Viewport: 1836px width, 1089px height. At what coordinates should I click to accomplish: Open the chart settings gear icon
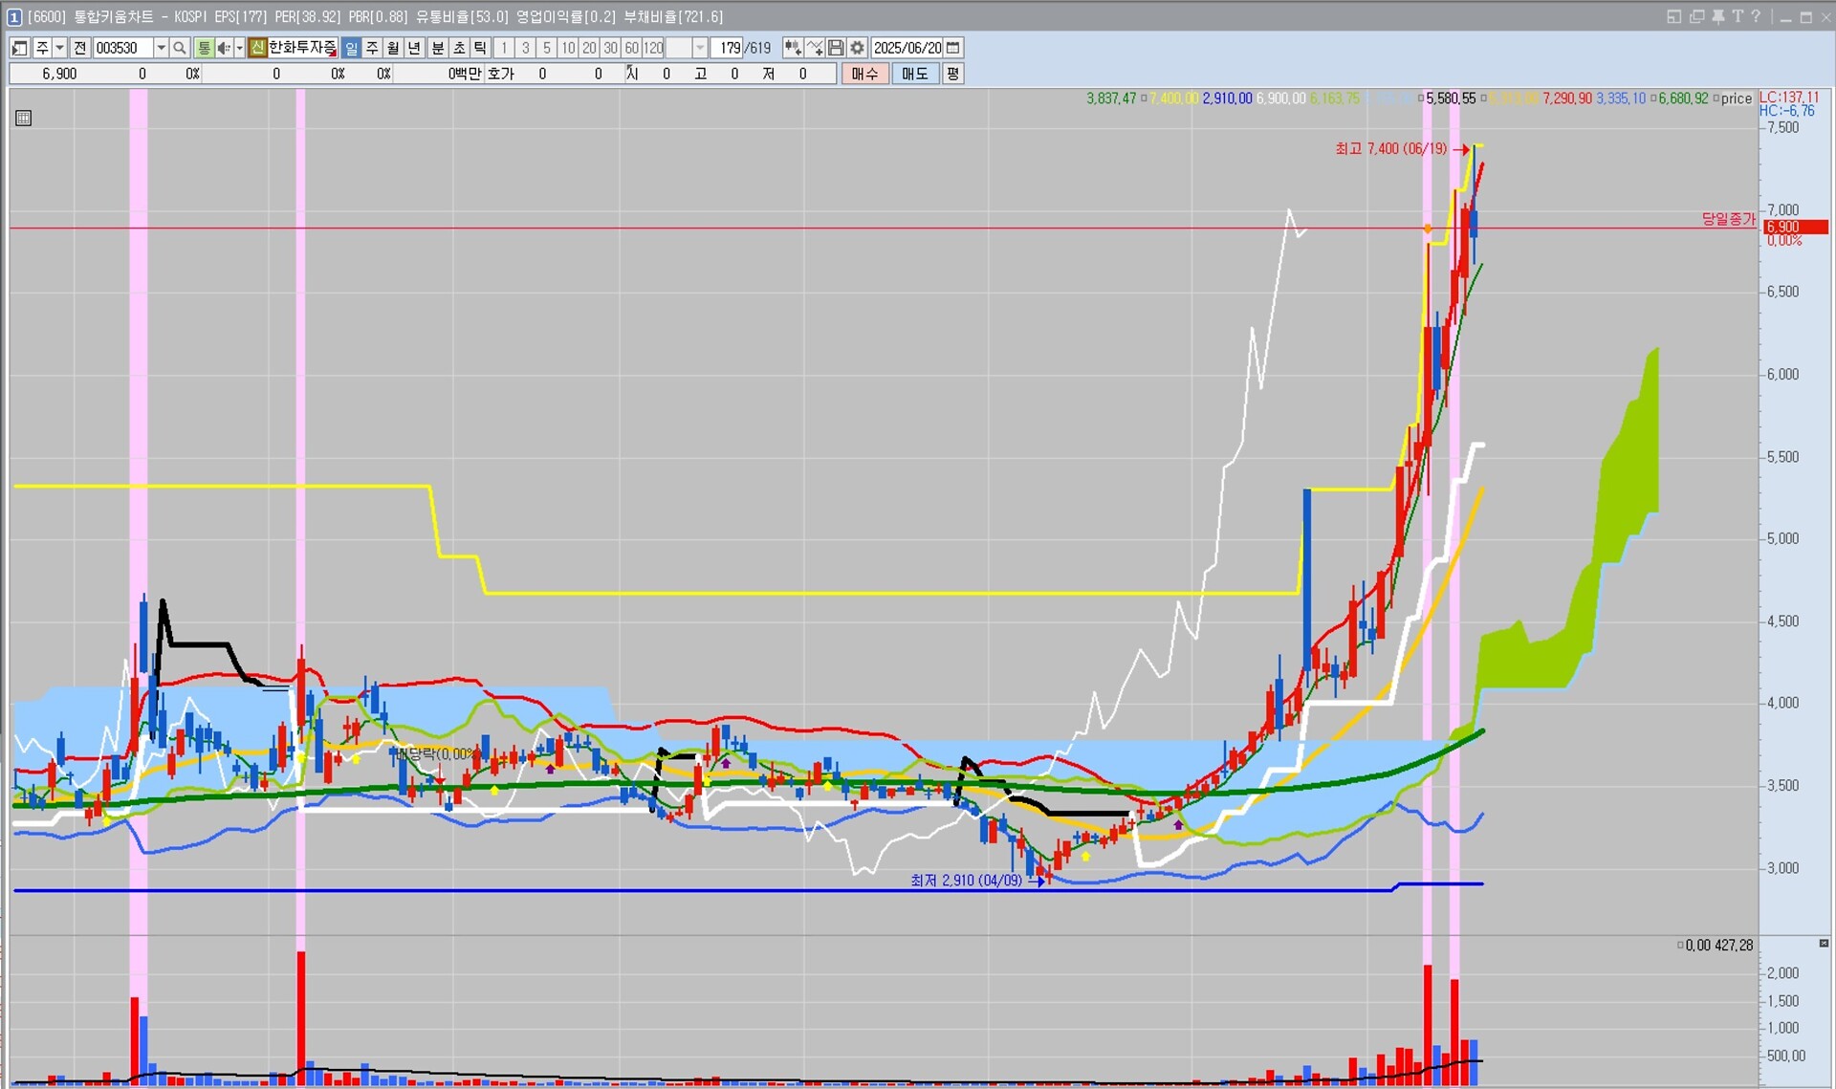[x=858, y=48]
